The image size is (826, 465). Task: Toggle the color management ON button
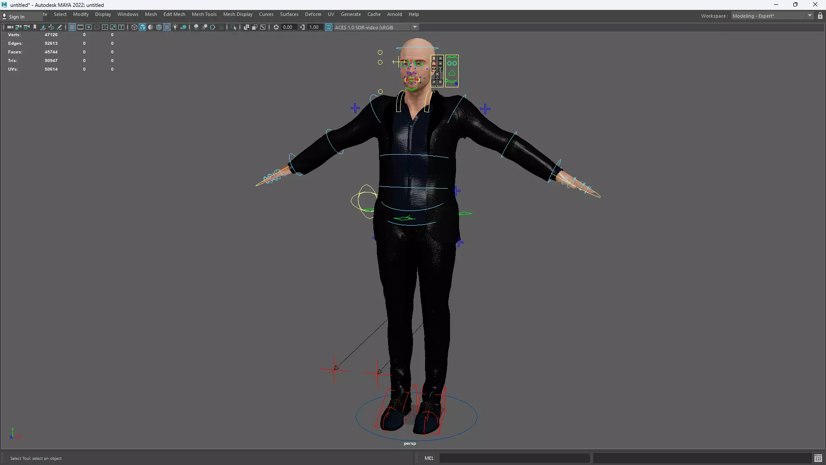pos(329,27)
